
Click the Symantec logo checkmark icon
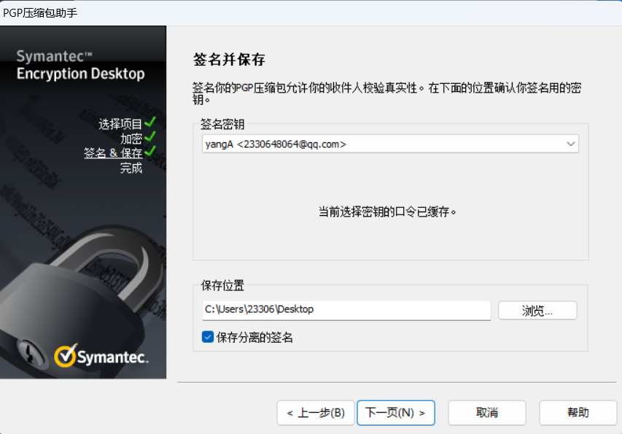tap(66, 355)
